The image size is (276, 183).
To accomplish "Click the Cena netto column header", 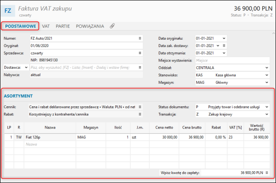I will tap(164, 128).
